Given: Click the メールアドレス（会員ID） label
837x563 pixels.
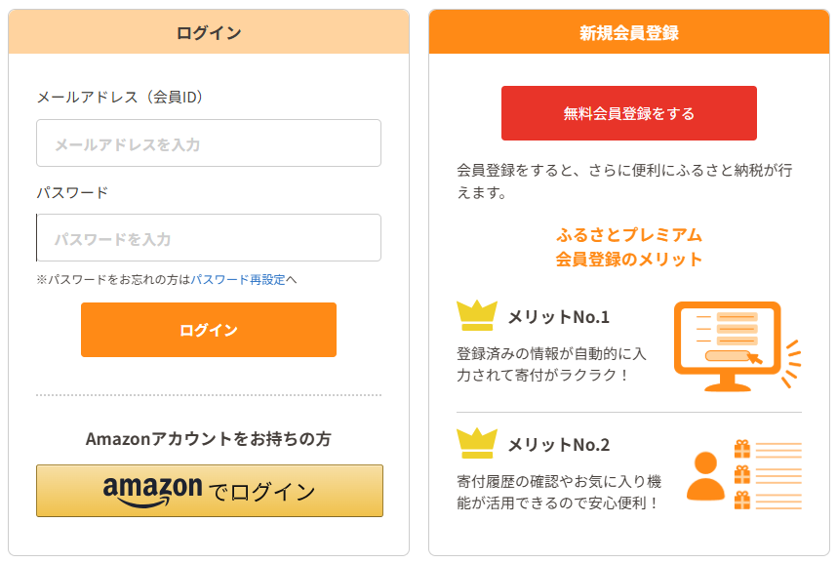Looking at the screenshot, I should 120,98.
